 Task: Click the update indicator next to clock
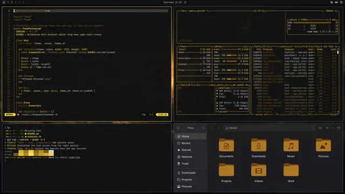click(185, 2)
